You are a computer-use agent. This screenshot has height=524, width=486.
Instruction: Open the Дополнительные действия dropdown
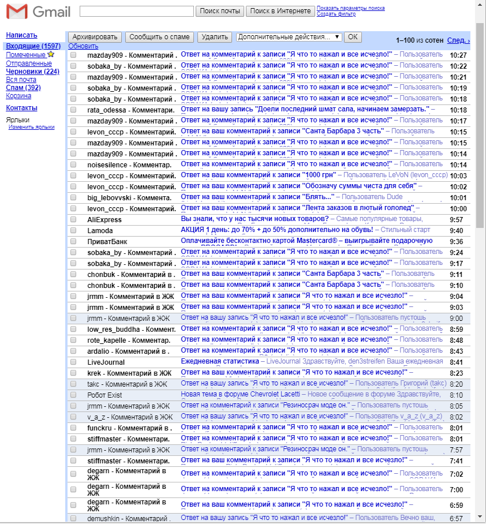click(289, 37)
